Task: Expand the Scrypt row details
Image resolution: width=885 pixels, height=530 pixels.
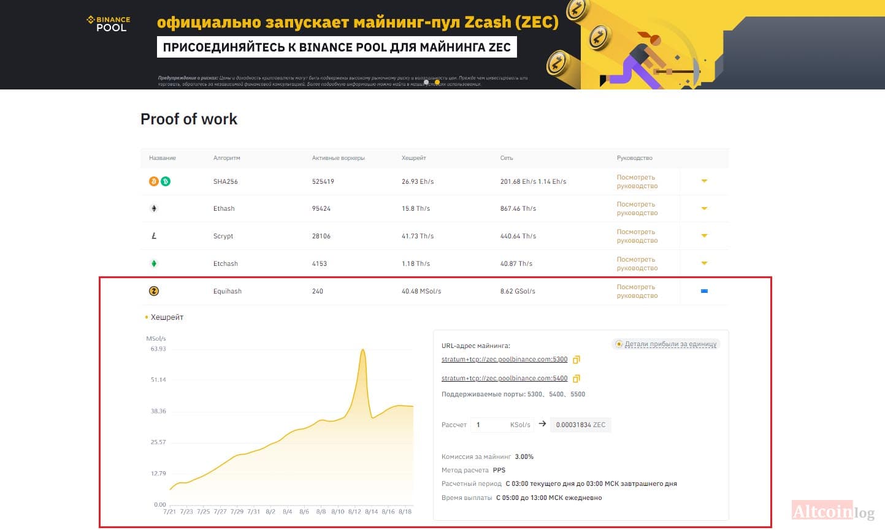Action: (704, 236)
